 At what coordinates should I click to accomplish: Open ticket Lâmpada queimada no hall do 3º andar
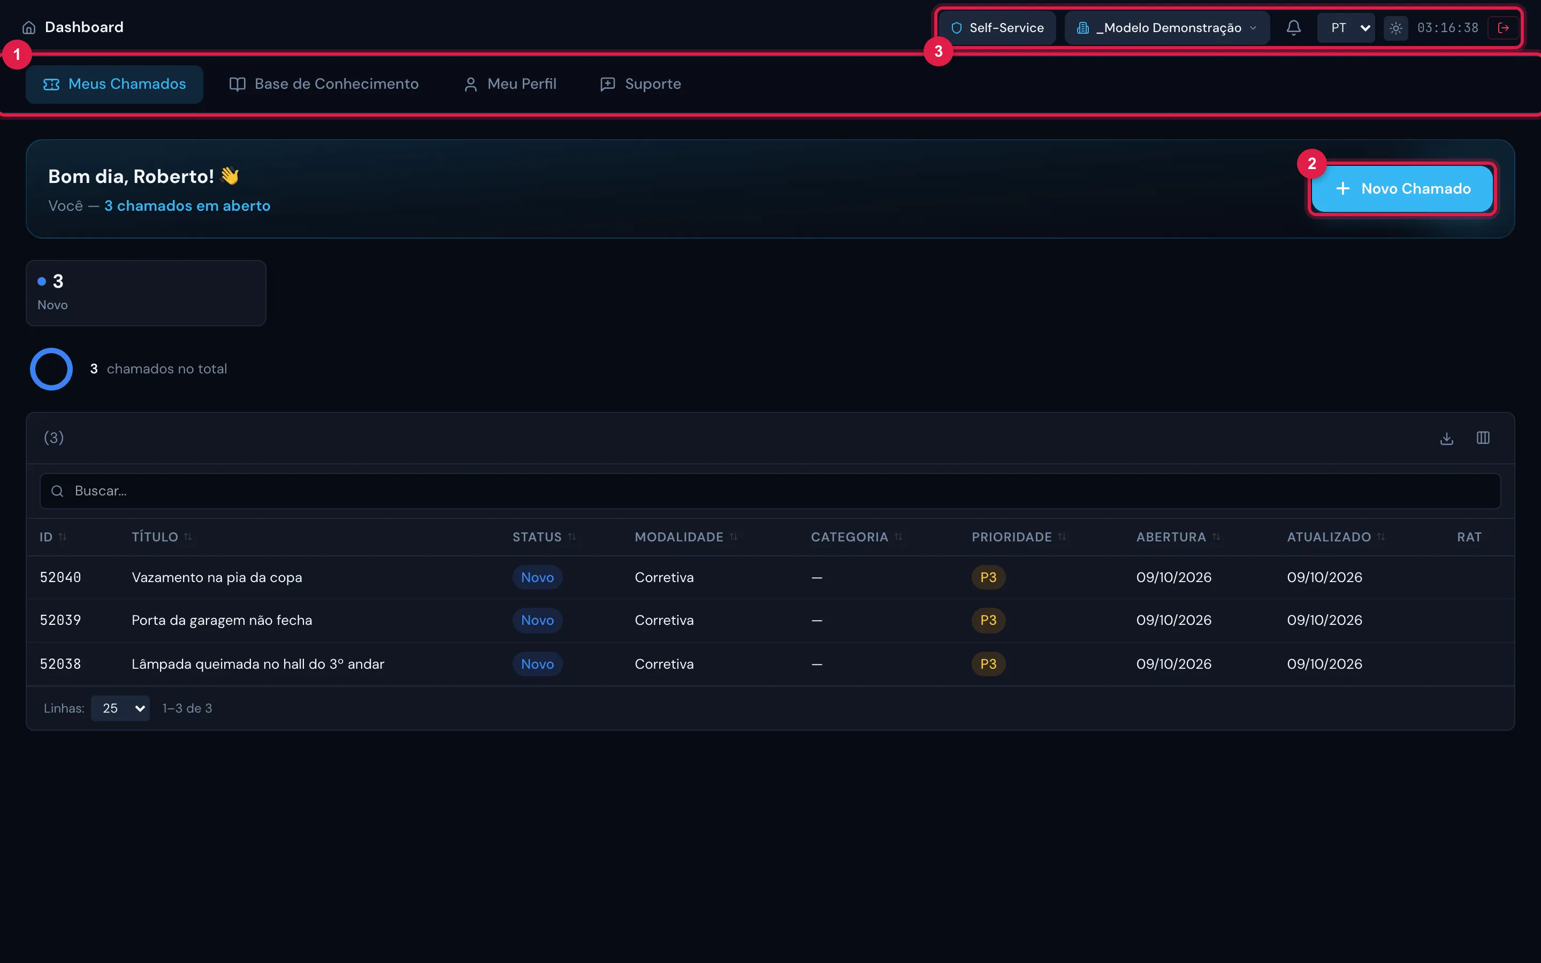pyautogui.click(x=258, y=663)
